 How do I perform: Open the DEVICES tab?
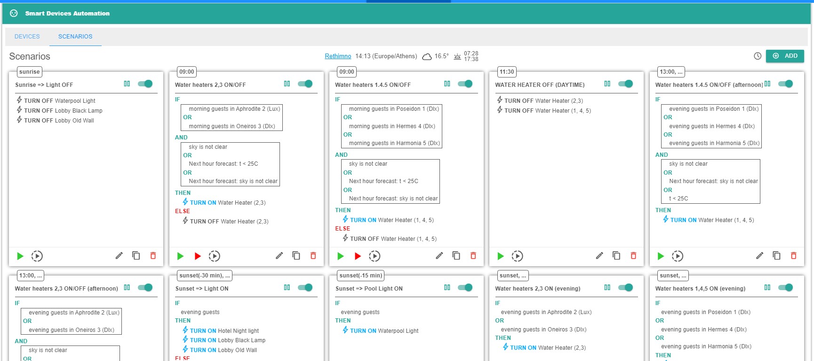tap(27, 37)
